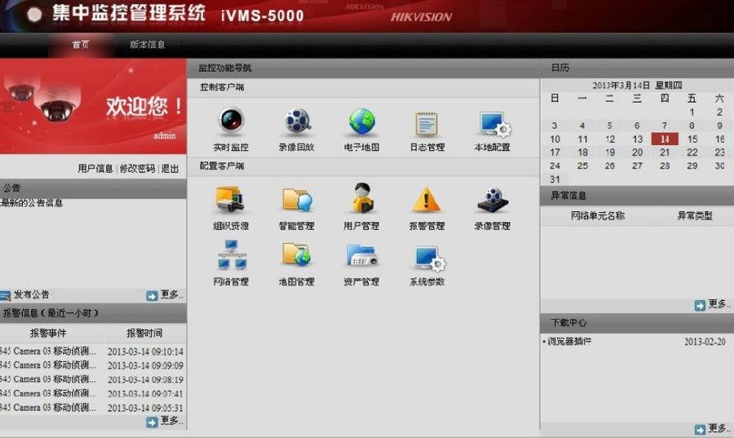Open 实时监控 live view icon
Viewport: 734px width, 438px height.
point(231,121)
